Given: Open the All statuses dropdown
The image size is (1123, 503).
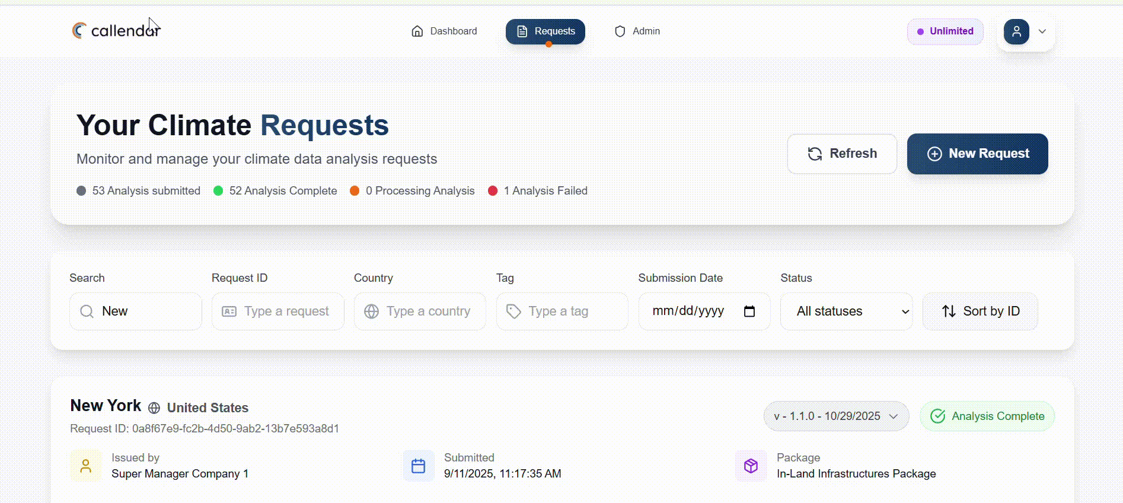Looking at the screenshot, I should point(847,311).
